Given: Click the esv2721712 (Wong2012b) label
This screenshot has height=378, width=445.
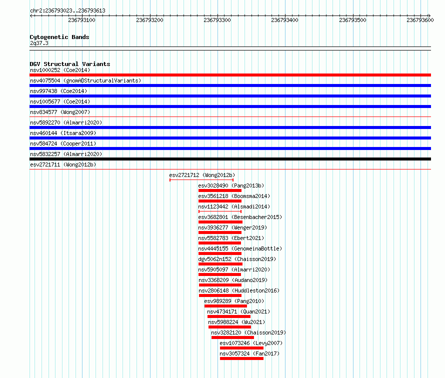Looking at the screenshot, I should (x=202, y=175).
